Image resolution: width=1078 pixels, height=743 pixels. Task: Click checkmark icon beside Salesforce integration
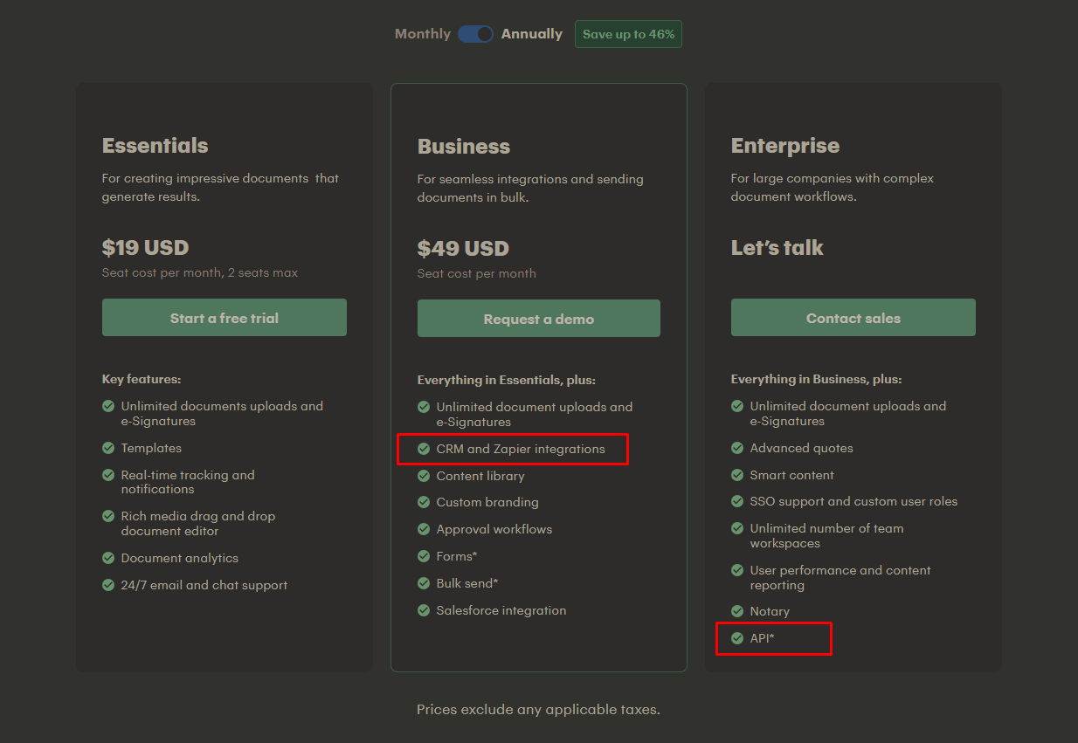[424, 610]
